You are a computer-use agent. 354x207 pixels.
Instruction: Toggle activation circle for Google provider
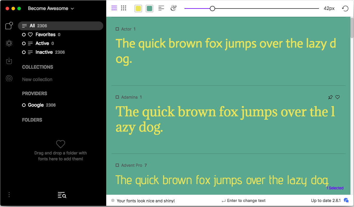point(24,105)
